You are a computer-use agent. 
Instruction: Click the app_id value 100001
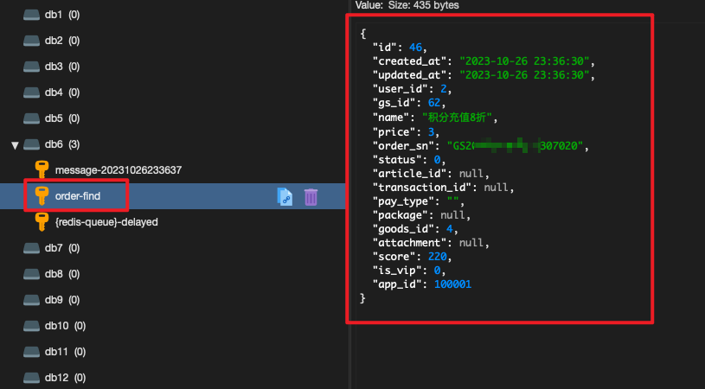pos(452,284)
